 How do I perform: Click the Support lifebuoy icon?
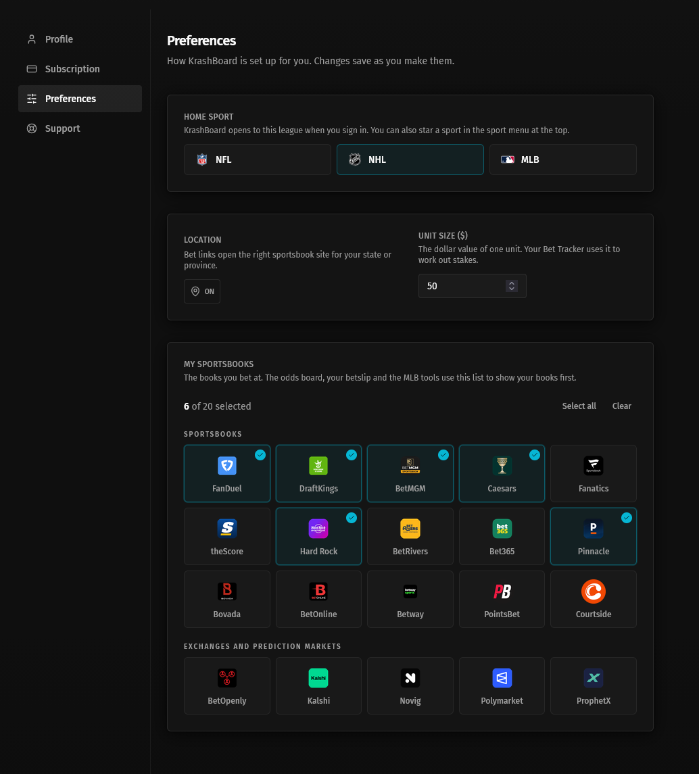(32, 128)
